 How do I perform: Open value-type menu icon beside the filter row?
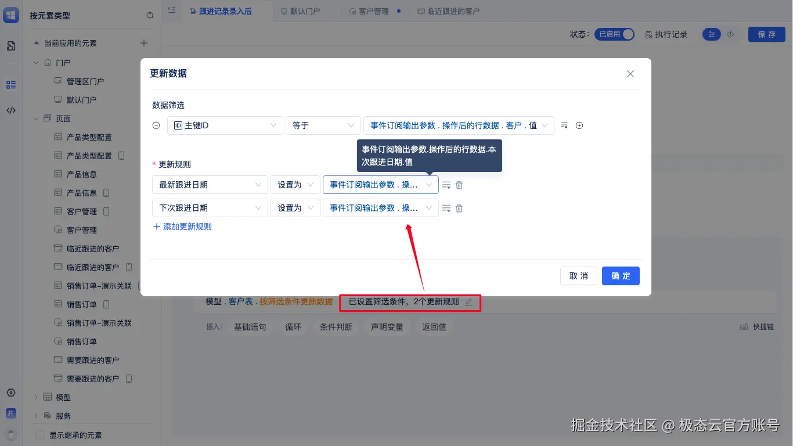point(564,125)
